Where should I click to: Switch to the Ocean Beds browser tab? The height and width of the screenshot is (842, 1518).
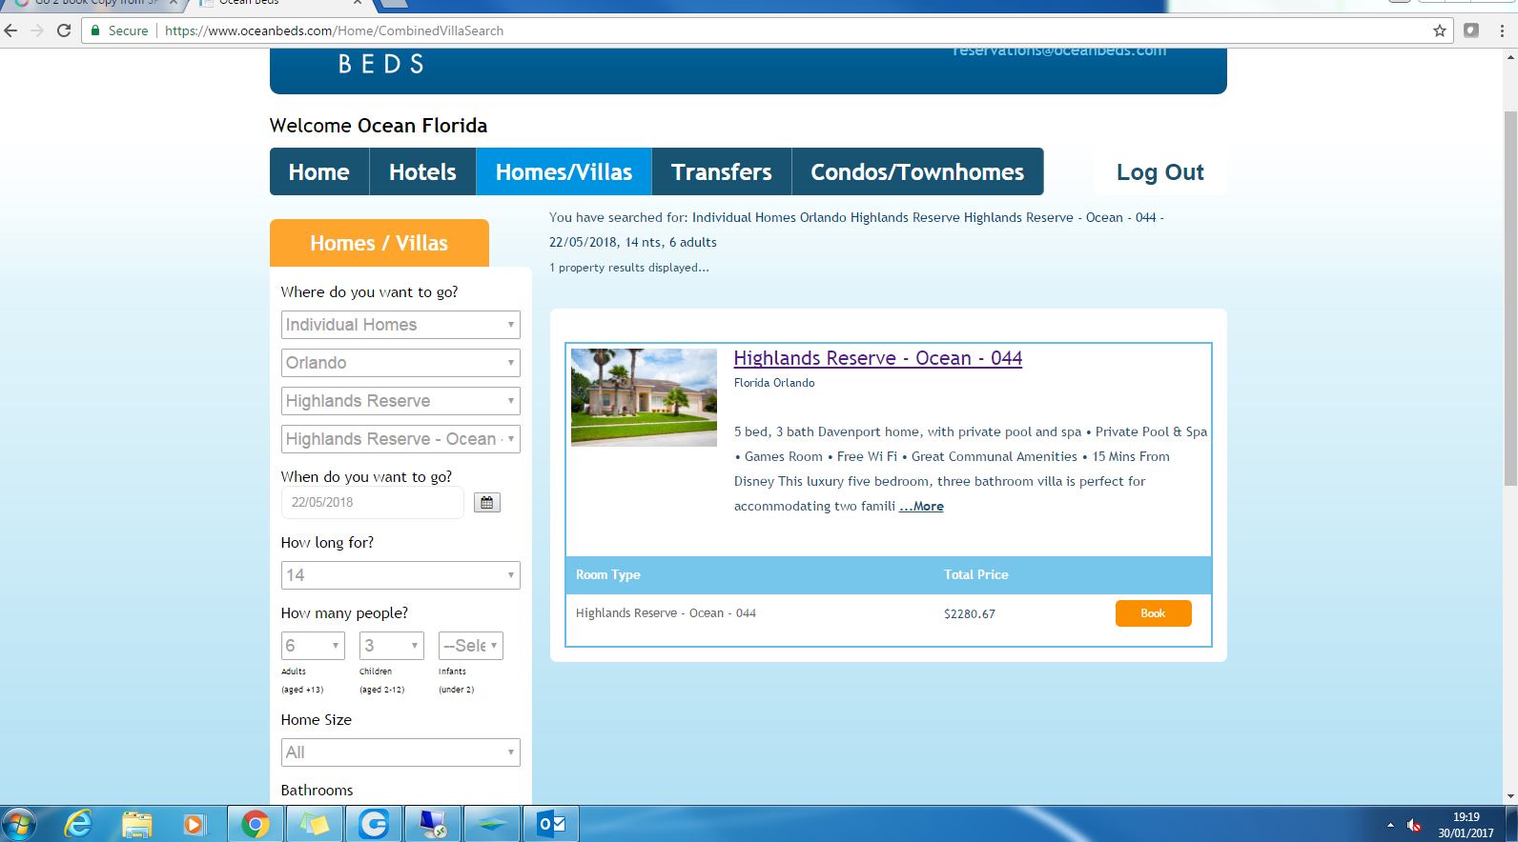277,4
